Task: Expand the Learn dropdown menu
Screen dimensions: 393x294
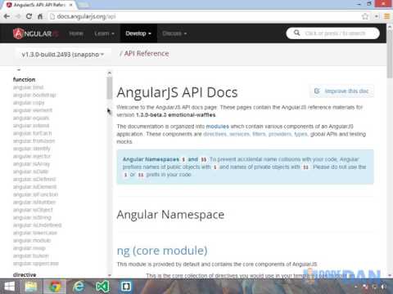Action: 104,33
